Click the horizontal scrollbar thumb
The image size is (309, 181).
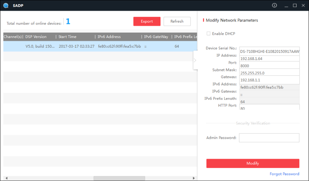point(119,178)
